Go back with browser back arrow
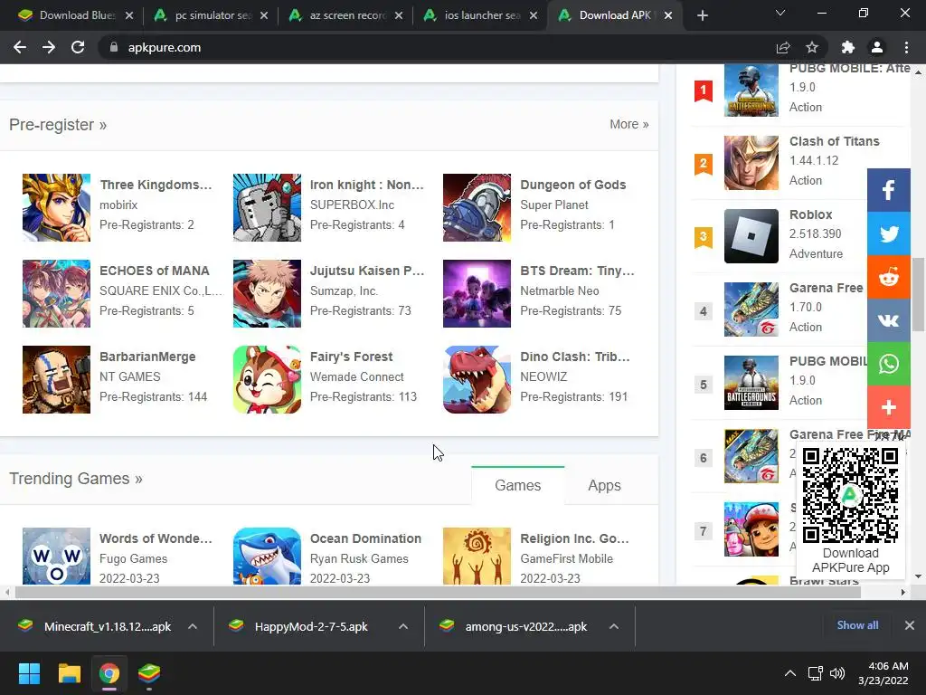This screenshot has height=695, width=926. (20, 47)
